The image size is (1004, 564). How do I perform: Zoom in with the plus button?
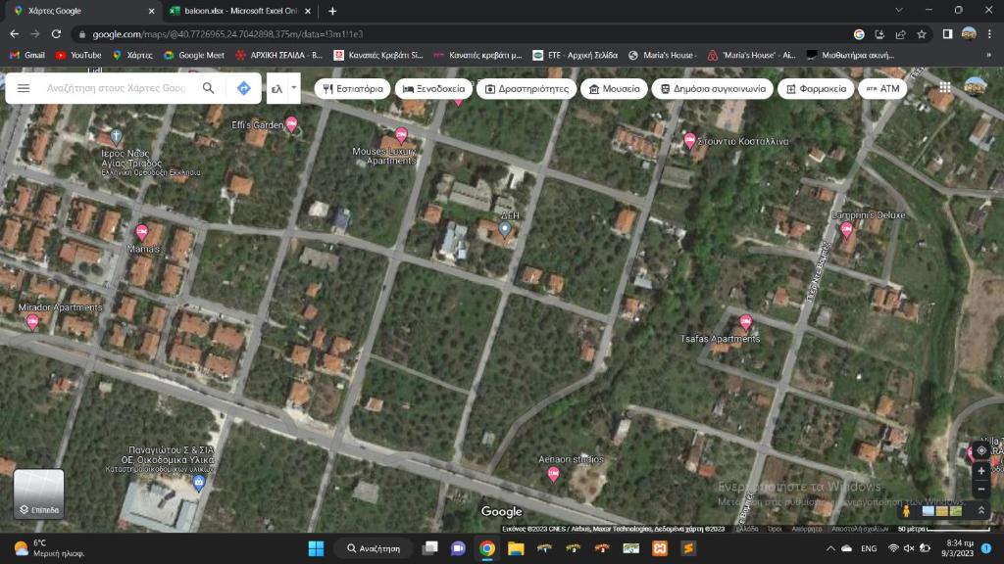coord(980,471)
